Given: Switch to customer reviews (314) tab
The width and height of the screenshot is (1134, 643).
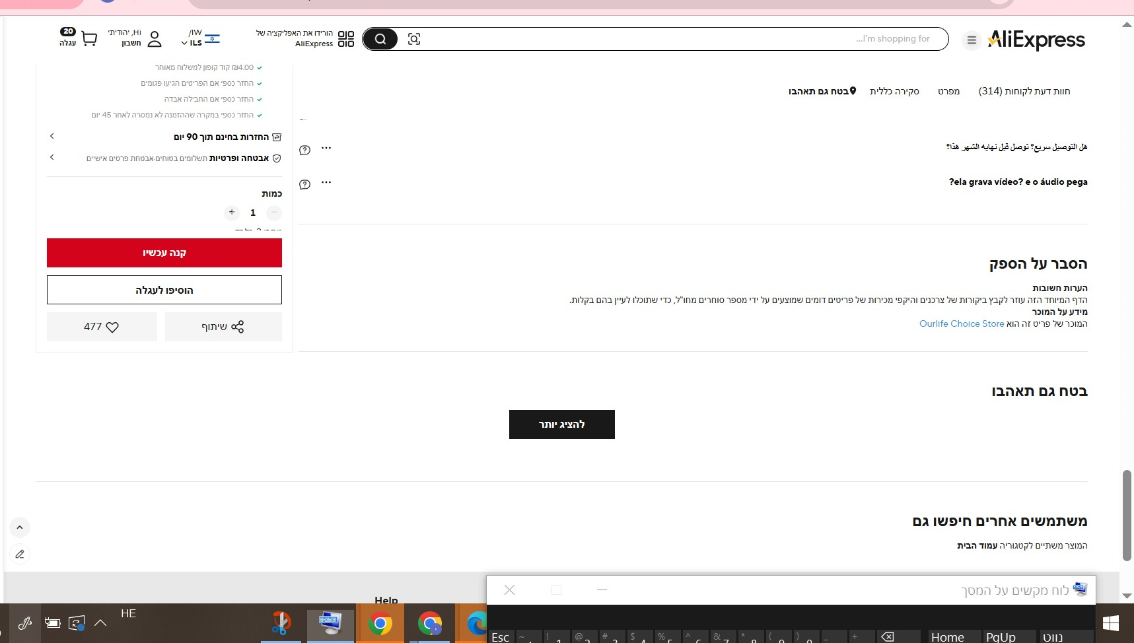Looking at the screenshot, I should coord(1024,91).
